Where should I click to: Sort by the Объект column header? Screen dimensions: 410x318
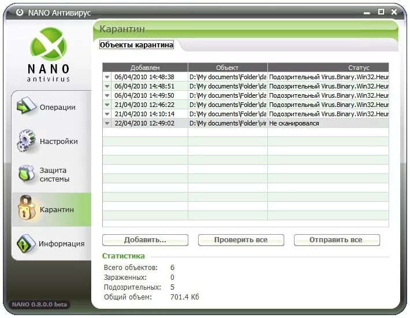coord(228,68)
